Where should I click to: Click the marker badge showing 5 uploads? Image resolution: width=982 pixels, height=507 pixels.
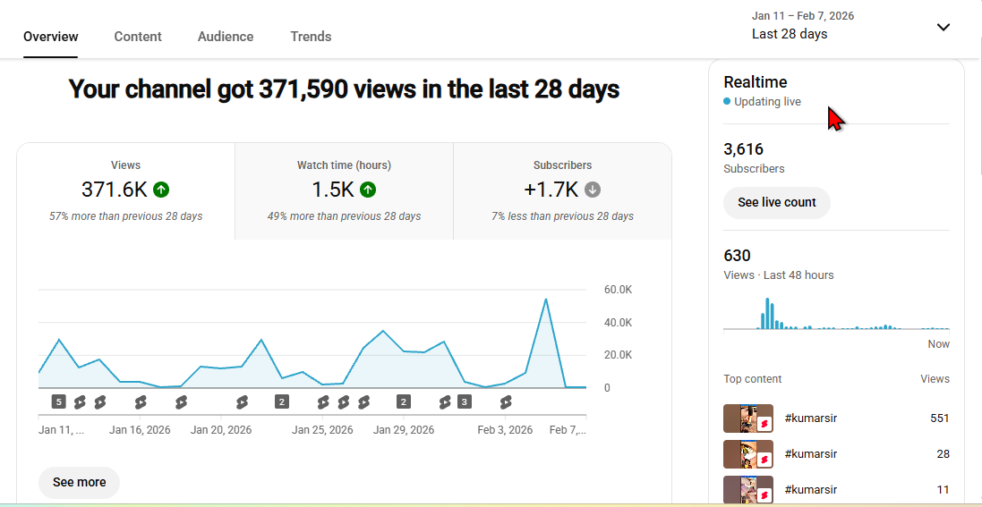pos(59,402)
